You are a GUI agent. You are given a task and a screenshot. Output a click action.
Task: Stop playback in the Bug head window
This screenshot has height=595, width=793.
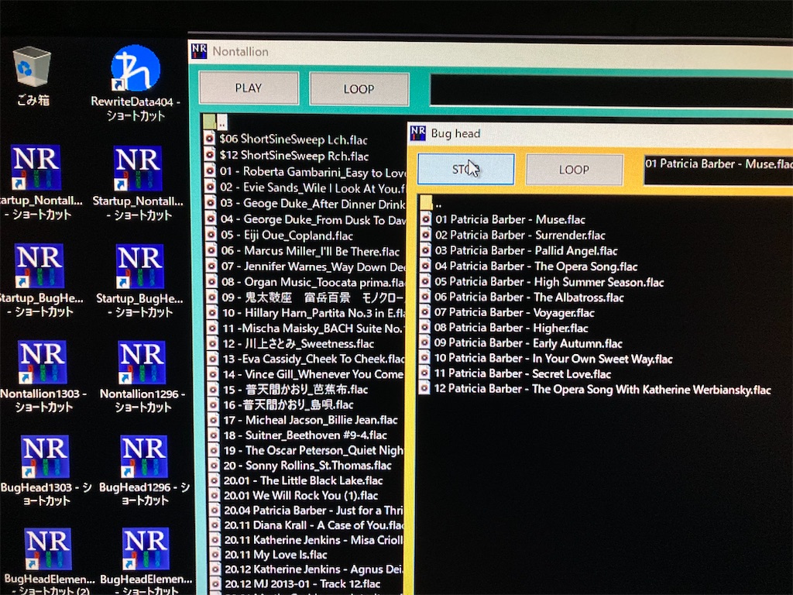pos(465,170)
